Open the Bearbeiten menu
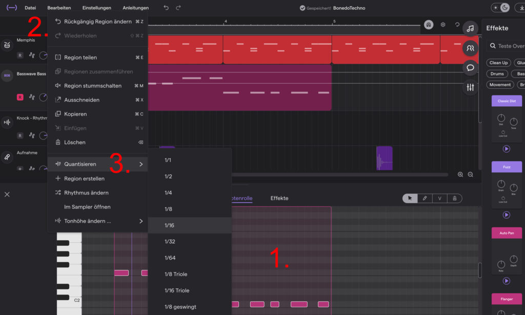Viewport: 525px width, 315px height. pos(59,8)
